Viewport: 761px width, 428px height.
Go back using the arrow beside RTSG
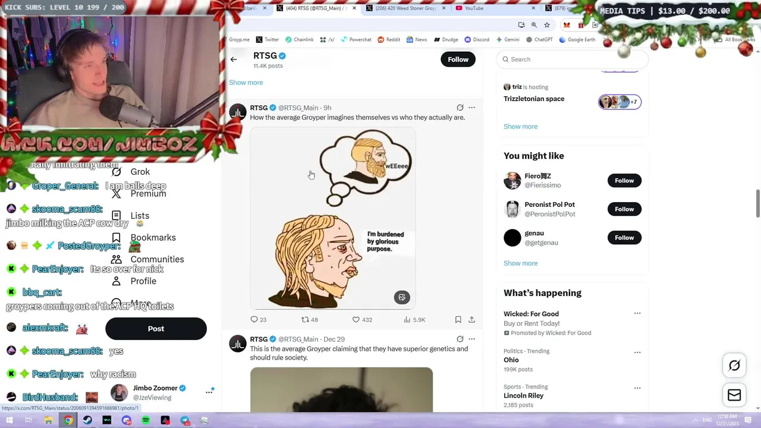tap(234, 59)
